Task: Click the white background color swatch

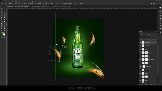Action: pos(4,35)
